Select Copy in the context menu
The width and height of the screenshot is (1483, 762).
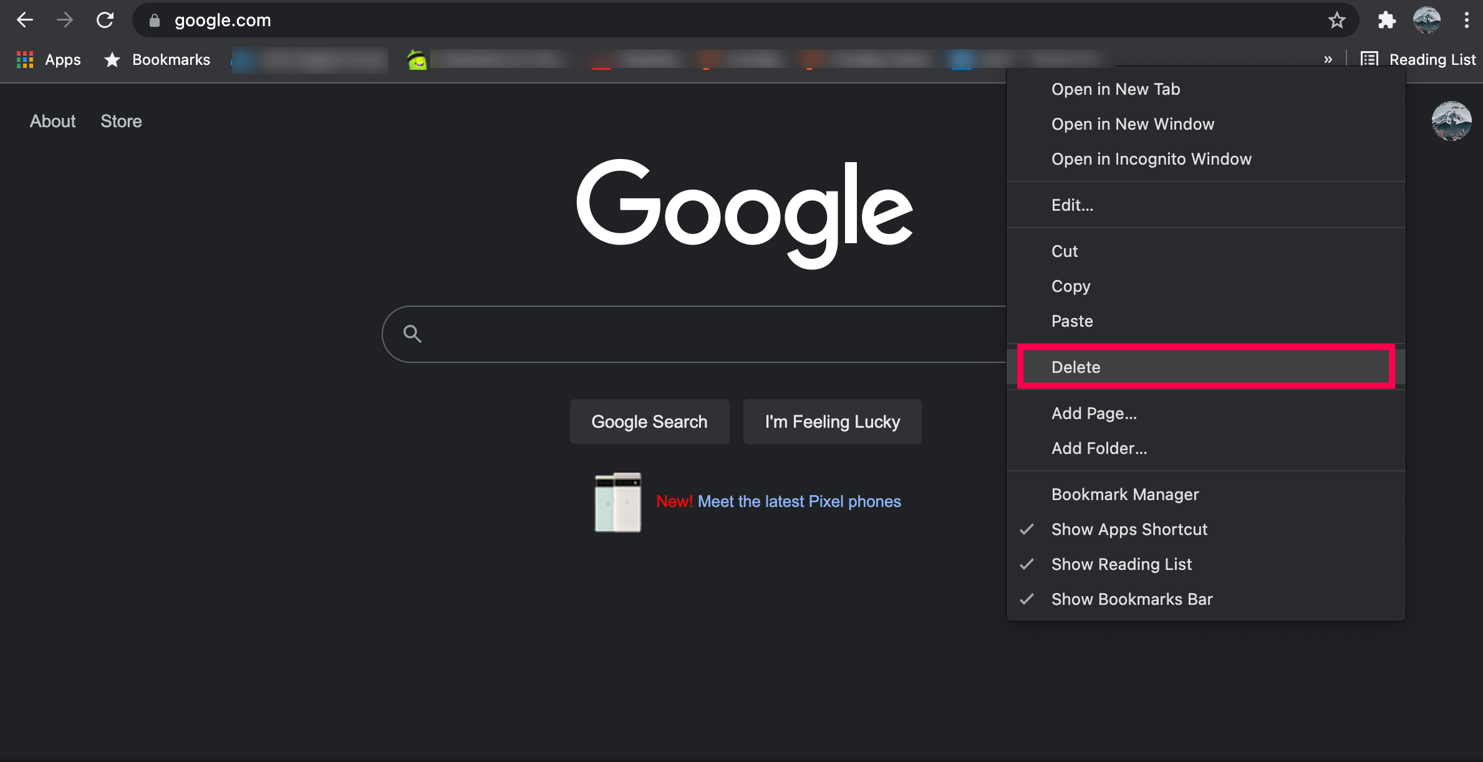(x=1205, y=286)
